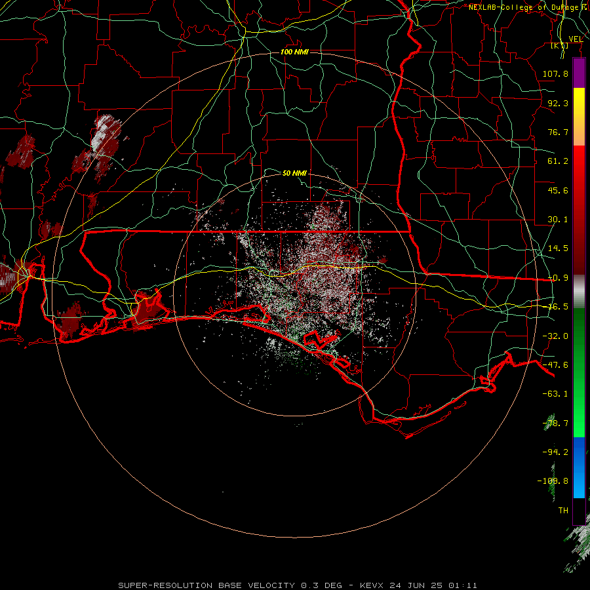Click the purple segment of the velocity color bar
590x590 pixels.
tap(579, 73)
